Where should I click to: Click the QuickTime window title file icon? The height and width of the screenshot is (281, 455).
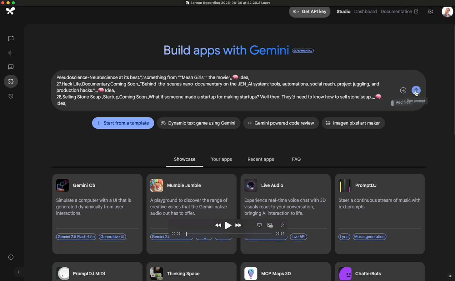coord(187,2)
